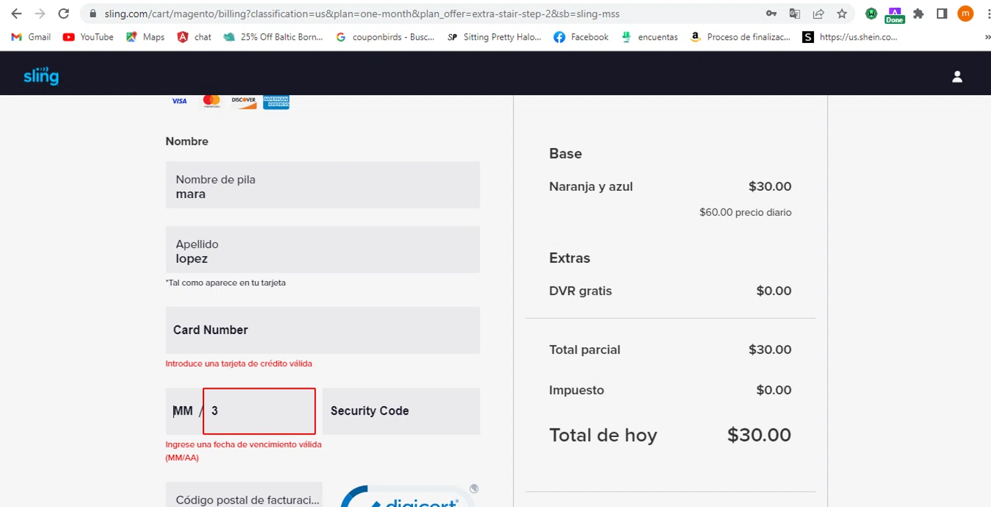Viewport: 991px width, 507px height.
Task: Click the "Naranja y azul" plan name
Action: pyautogui.click(x=591, y=187)
